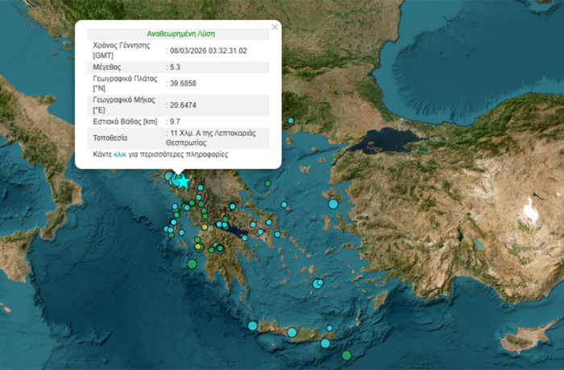Screen dimensions: 564x370
Task: Click the origin time 08/03/2026 03:32:31.02
Action: click(208, 51)
